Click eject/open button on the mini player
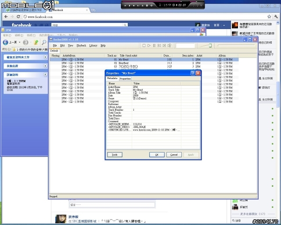 coord(142,6)
